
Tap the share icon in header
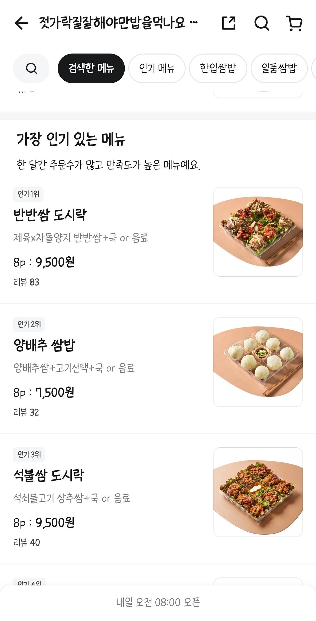[228, 23]
